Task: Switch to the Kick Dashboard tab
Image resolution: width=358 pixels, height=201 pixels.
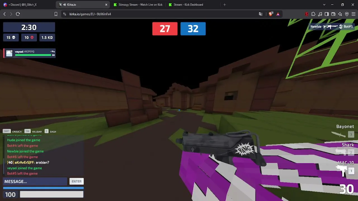Action: coord(193,5)
